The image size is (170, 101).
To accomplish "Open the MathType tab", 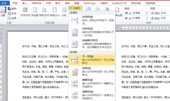I will tap(90, 3).
